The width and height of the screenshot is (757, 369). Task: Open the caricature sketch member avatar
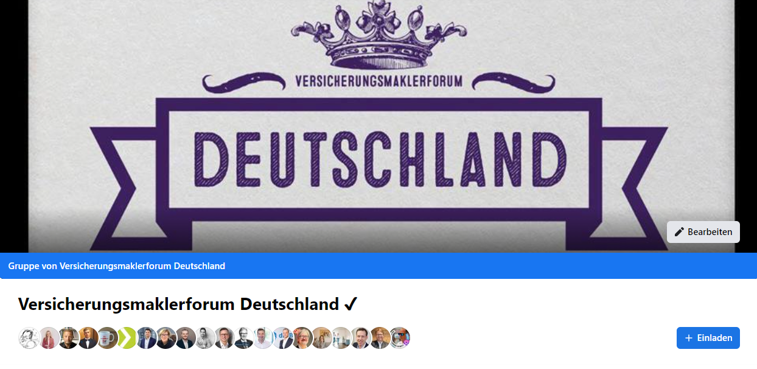(29, 338)
